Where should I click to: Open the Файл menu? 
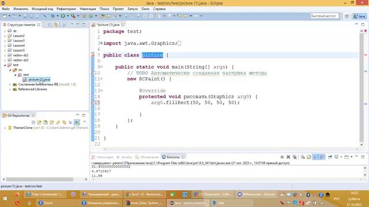click(6, 9)
